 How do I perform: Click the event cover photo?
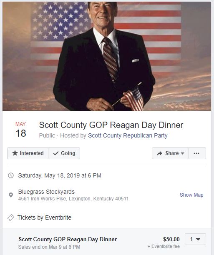click(x=107, y=56)
